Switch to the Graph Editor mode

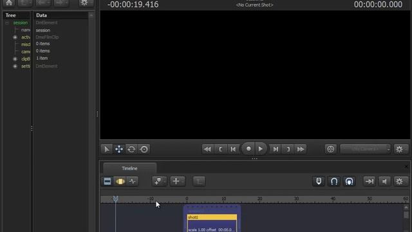point(133,181)
